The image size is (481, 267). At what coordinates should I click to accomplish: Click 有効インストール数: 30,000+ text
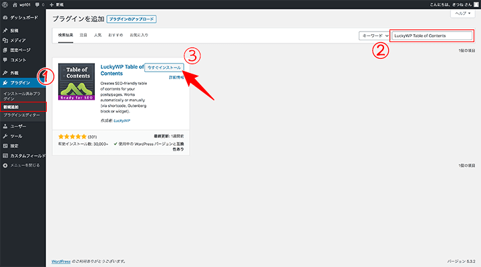83,144
